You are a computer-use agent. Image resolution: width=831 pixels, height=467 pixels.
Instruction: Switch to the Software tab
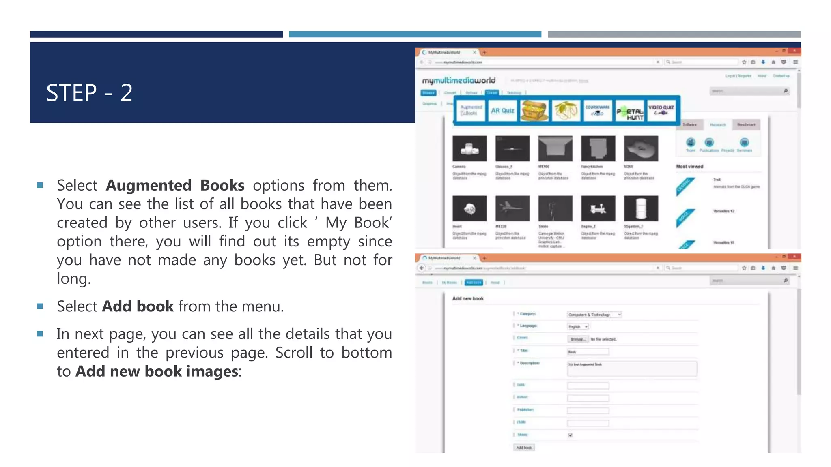click(690, 124)
